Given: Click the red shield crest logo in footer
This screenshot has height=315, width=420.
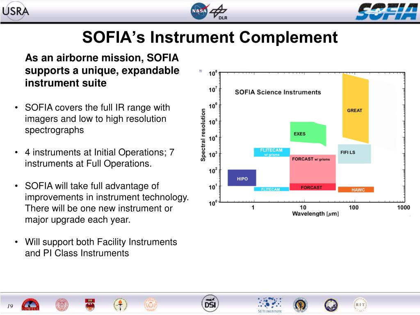Looking at the screenshot, I should (90, 305).
